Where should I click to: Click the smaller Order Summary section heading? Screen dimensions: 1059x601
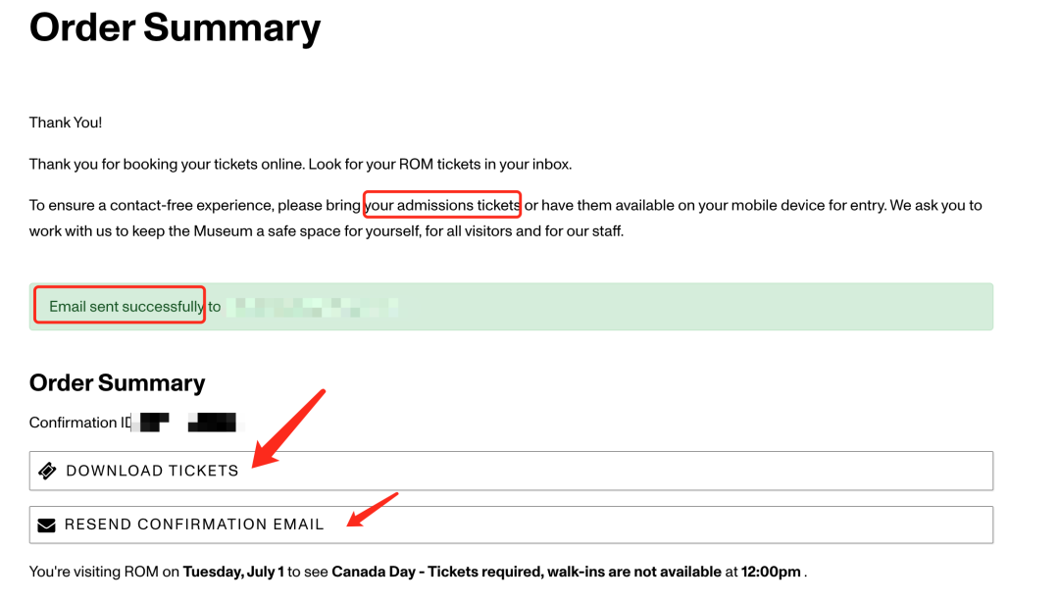(x=117, y=383)
